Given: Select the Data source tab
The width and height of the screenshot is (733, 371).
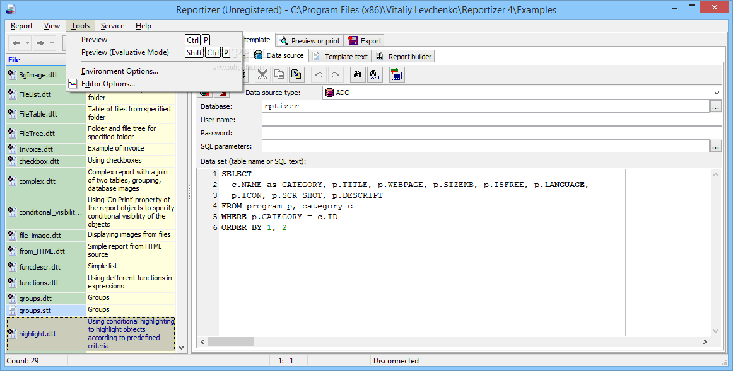Looking at the screenshot, I should coord(279,55).
